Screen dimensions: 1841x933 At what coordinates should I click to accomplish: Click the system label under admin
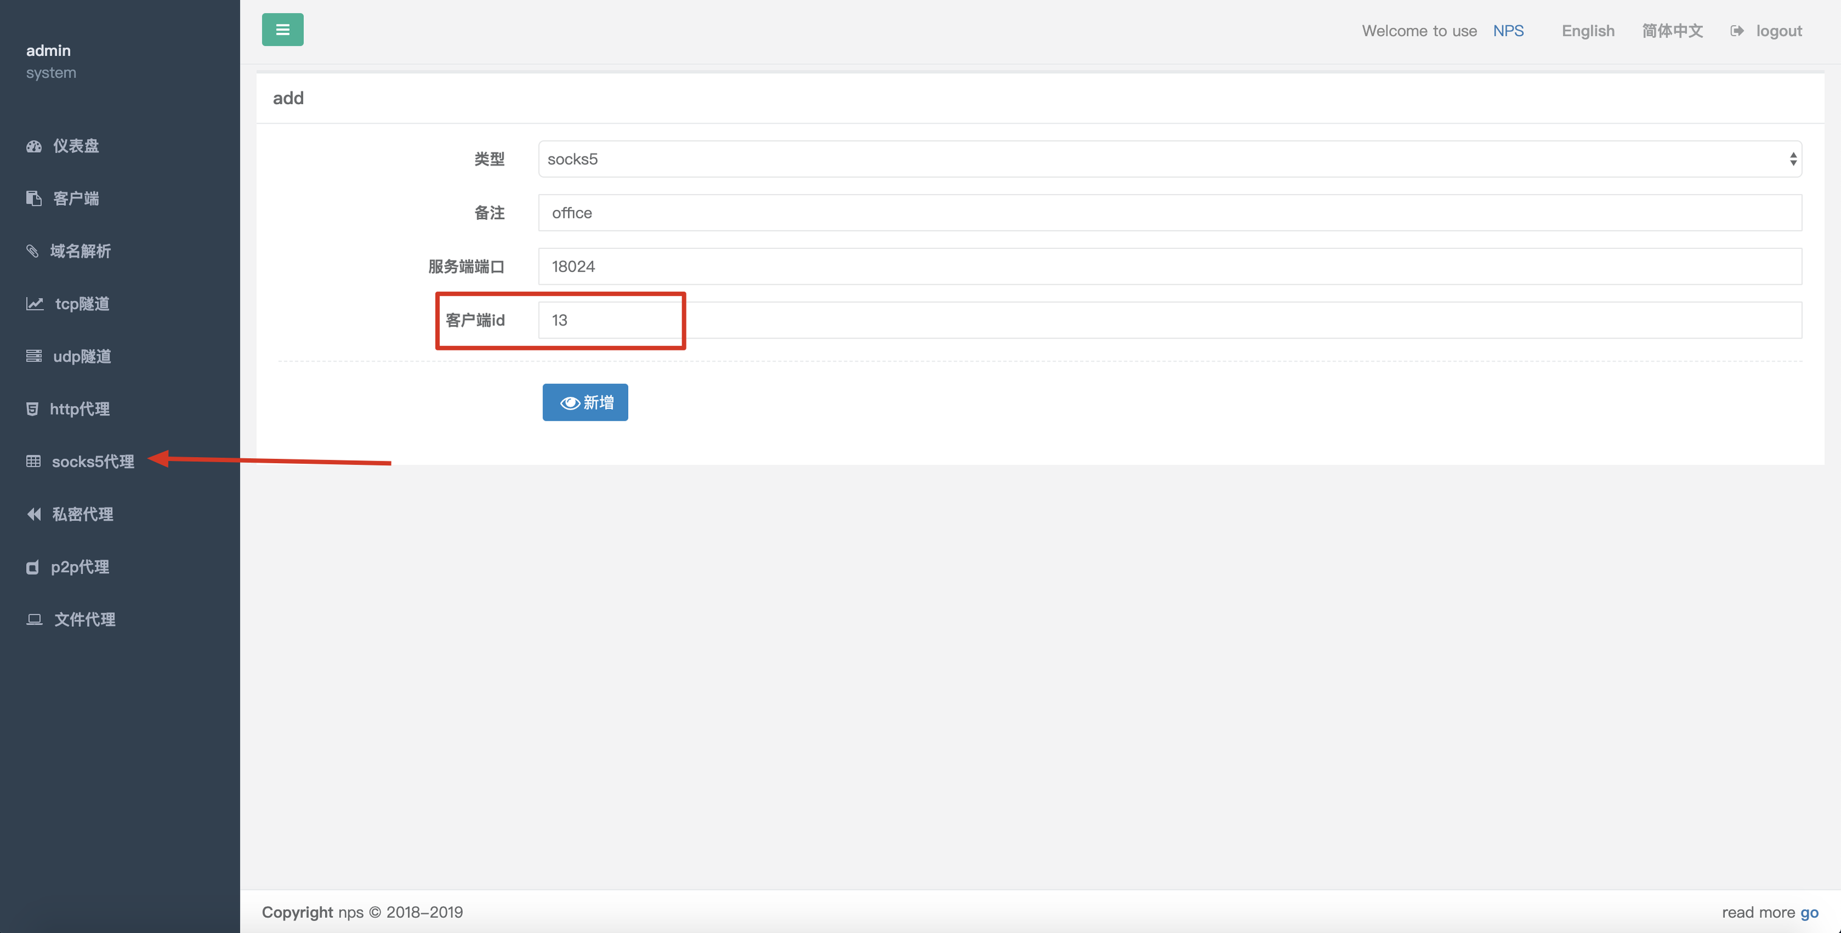pyautogui.click(x=51, y=72)
